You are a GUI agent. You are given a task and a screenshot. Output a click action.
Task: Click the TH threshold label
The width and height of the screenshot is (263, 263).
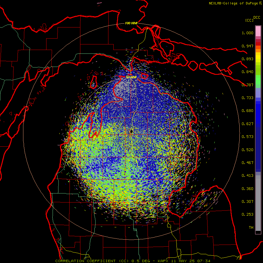tap(251, 228)
